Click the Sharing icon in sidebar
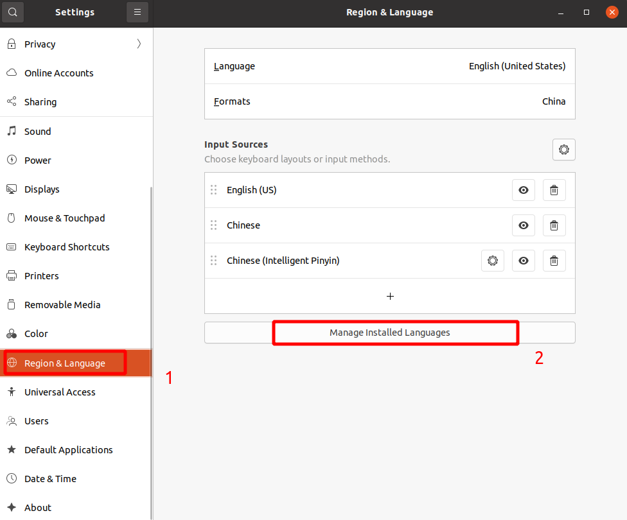The height and width of the screenshot is (520, 627). (x=12, y=101)
